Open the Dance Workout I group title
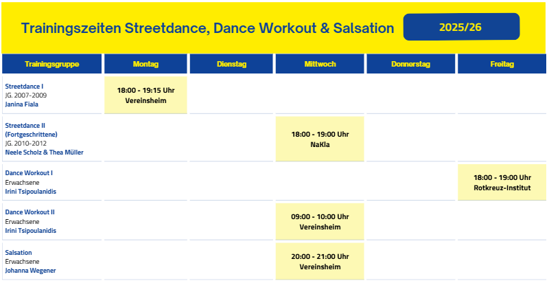 [x=29, y=173]
